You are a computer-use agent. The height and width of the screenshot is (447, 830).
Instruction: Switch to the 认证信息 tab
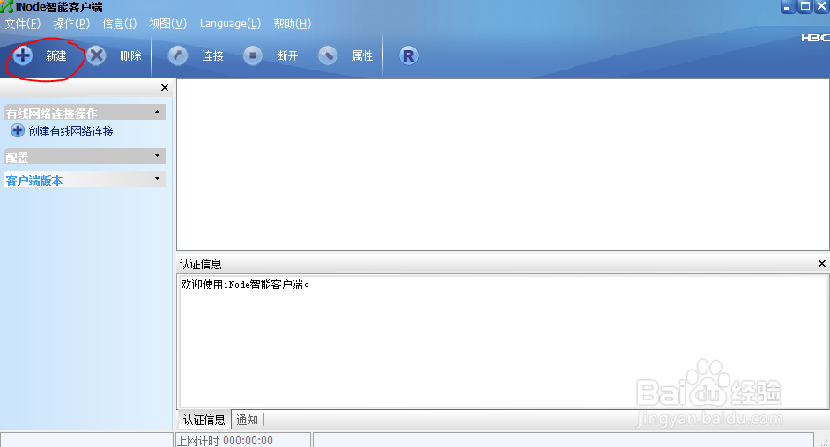point(204,420)
